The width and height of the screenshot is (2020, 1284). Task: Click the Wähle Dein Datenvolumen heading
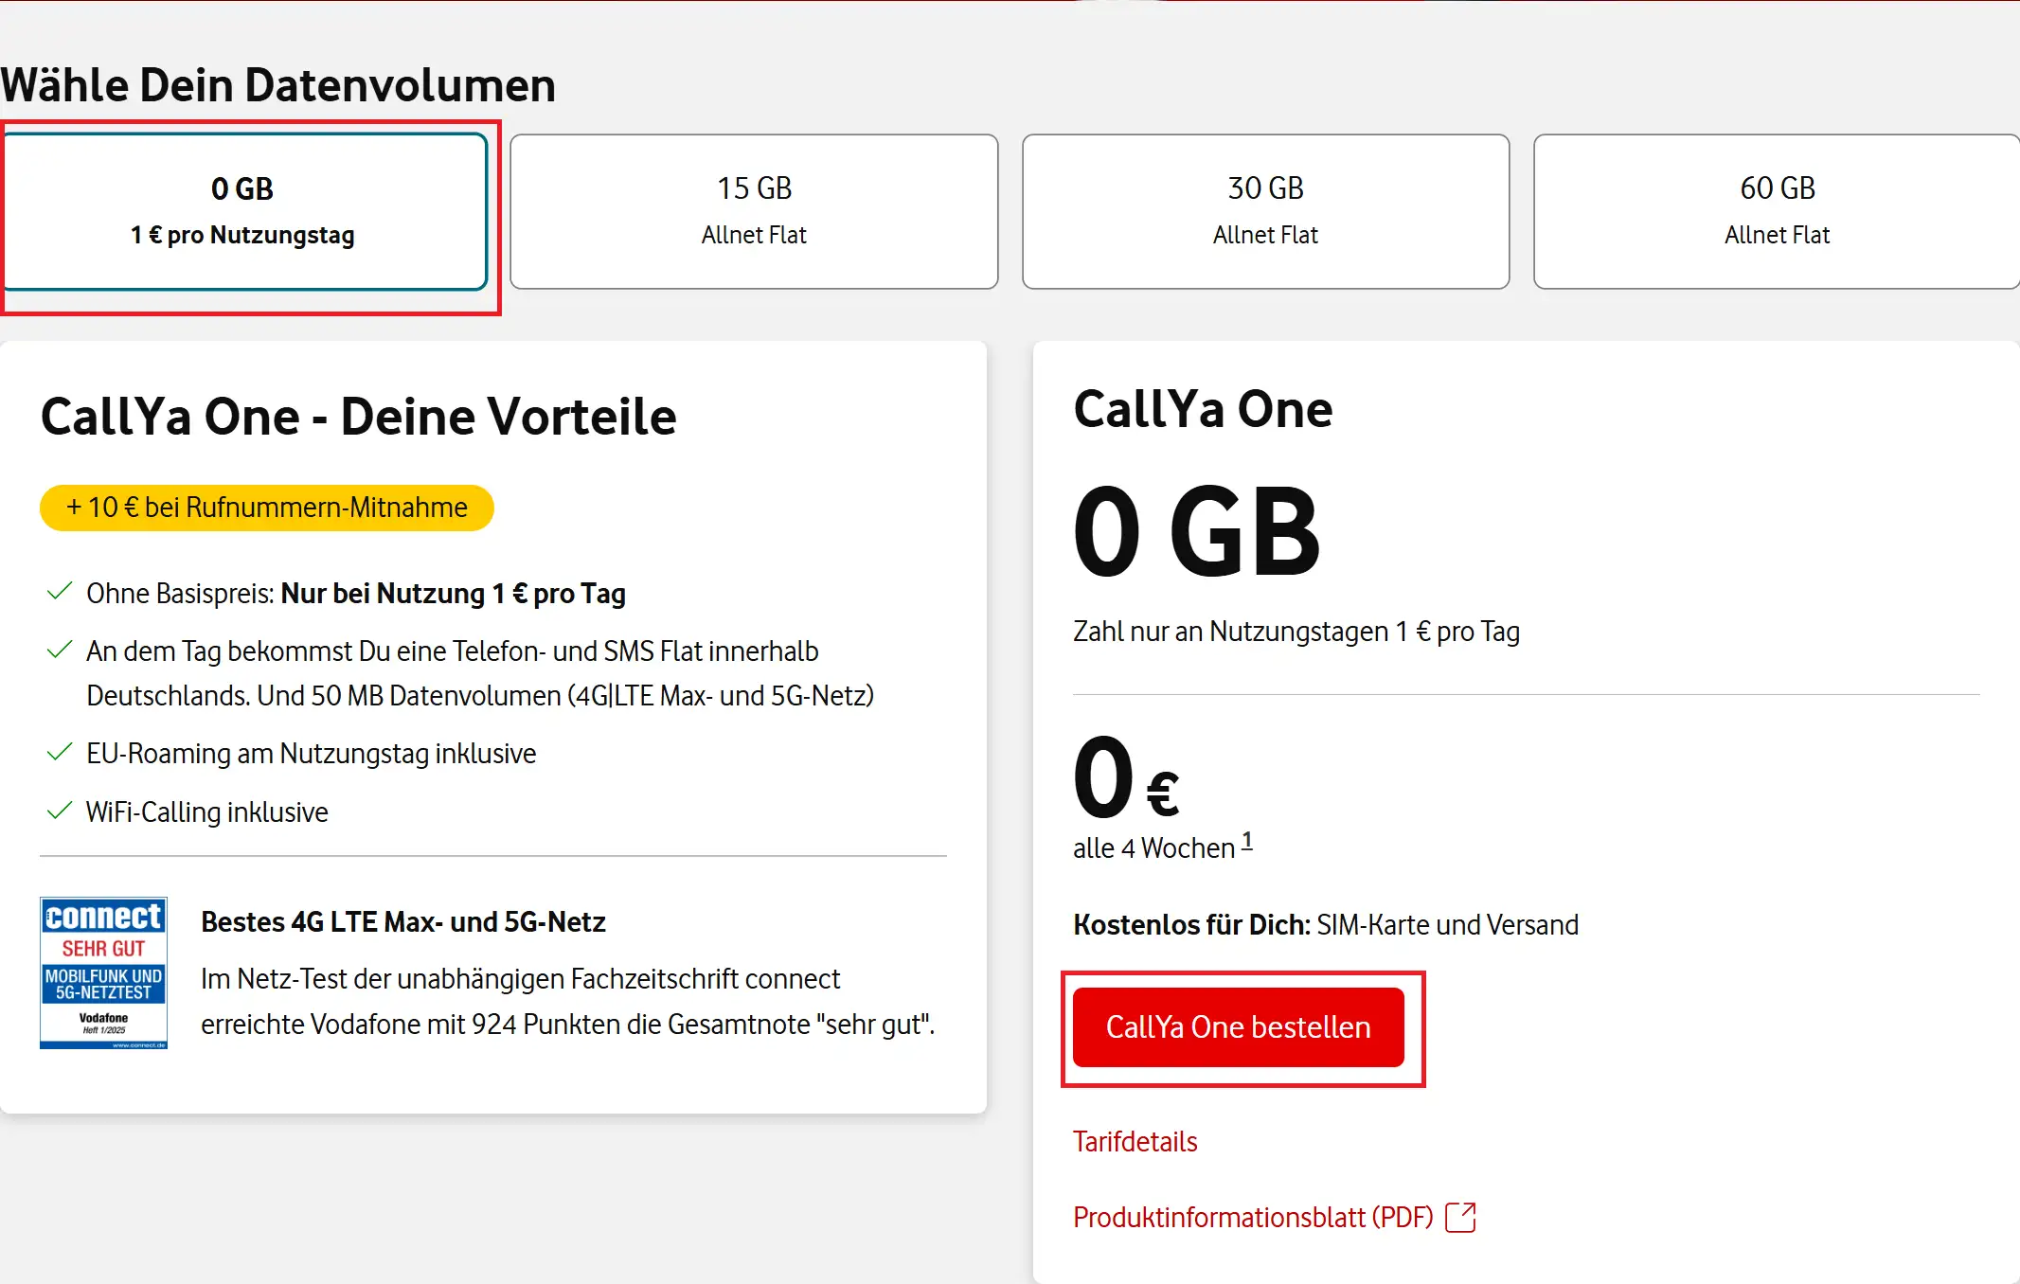click(278, 85)
